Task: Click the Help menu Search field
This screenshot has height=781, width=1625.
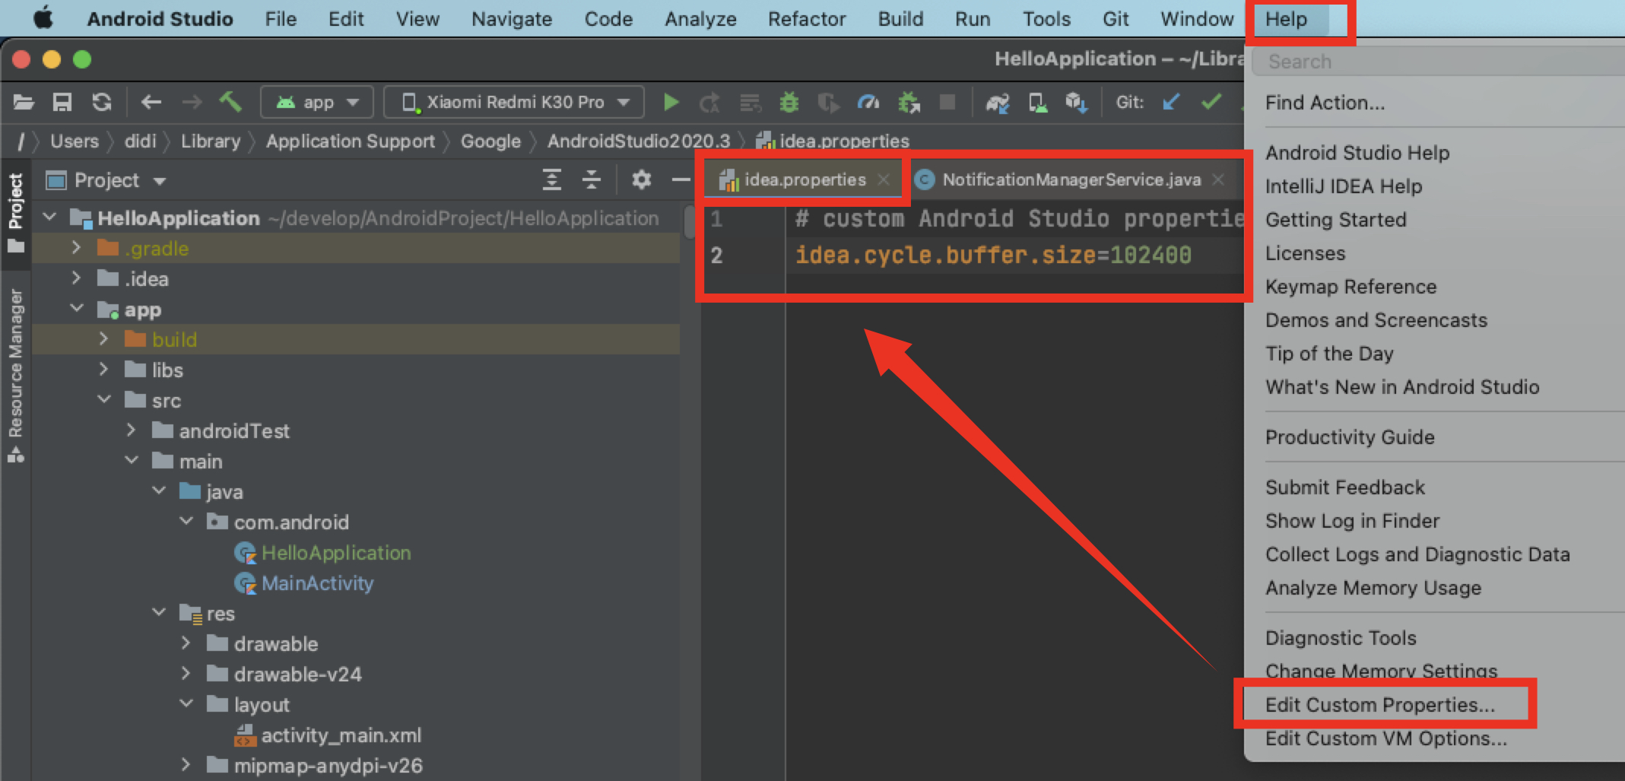Action: coord(1437,62)
